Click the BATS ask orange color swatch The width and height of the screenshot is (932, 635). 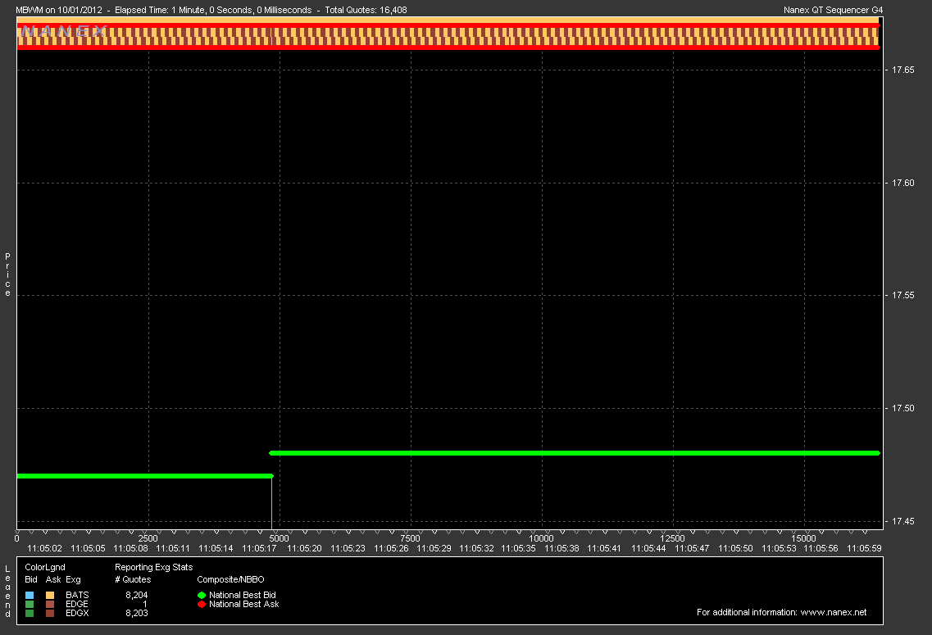point(50,595)
